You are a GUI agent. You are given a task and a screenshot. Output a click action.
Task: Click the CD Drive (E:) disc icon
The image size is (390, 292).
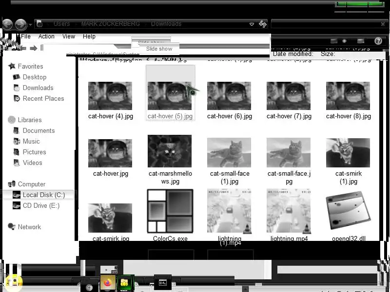[x=17, y=205]
